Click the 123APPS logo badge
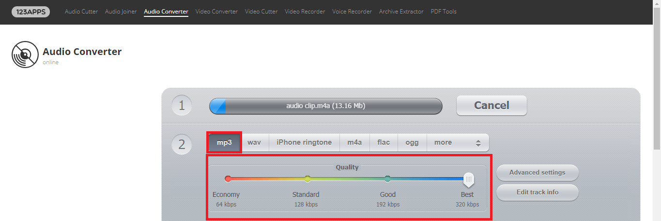 click(x=31, y=12)
